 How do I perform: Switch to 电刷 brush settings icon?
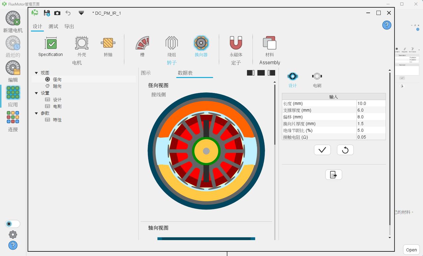click(x=317, y=76)
